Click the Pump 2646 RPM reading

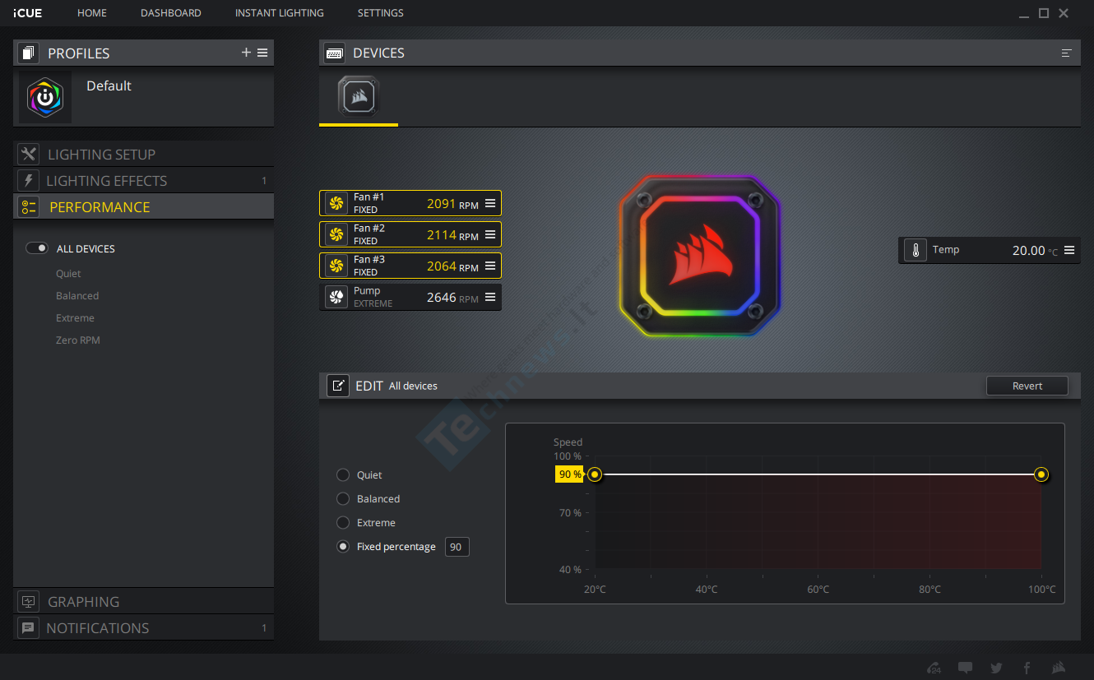coord(452,298)
